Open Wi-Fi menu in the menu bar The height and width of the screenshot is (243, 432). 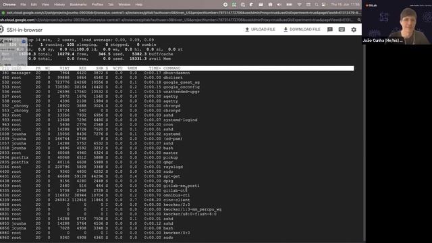point(299,5)
